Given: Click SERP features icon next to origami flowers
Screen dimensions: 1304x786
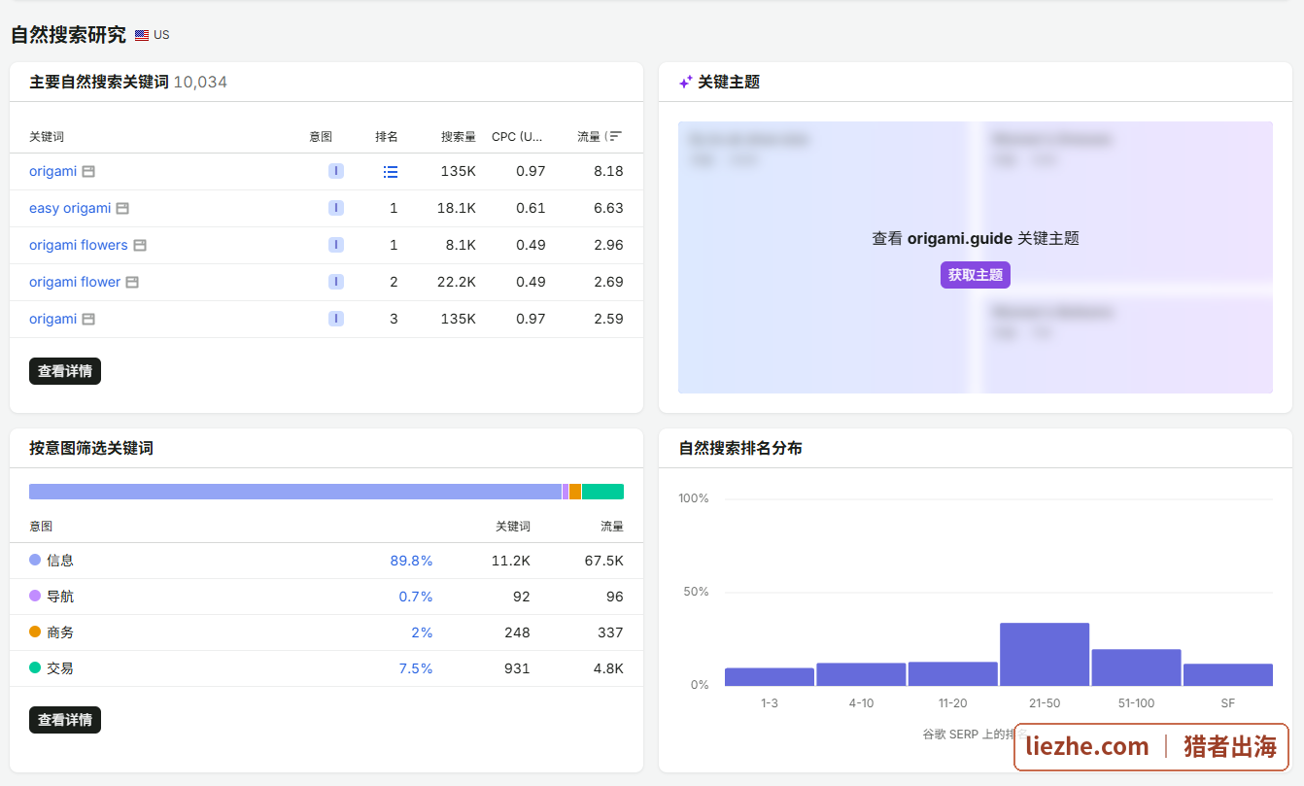Looking at the screenshot, I should click(x=140, y=246).
